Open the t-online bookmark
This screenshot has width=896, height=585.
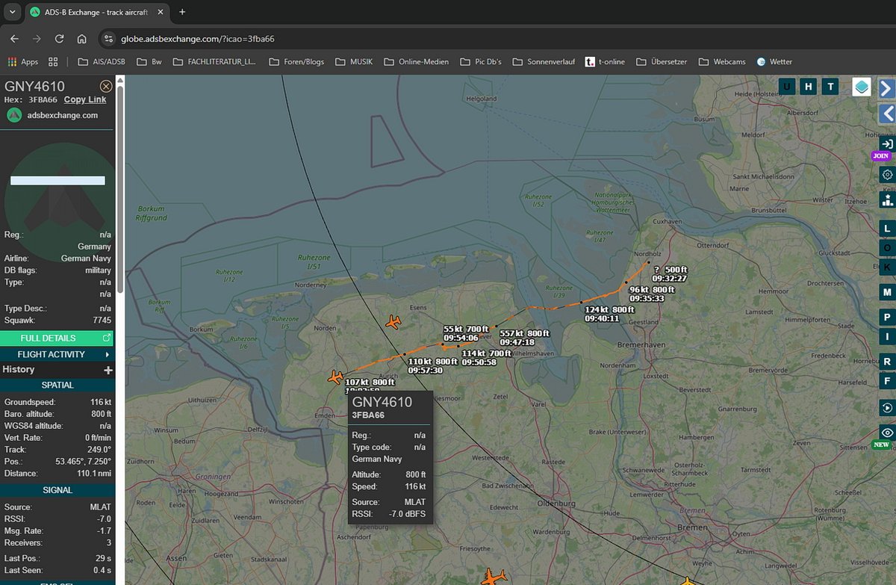[x=605, y=62]
